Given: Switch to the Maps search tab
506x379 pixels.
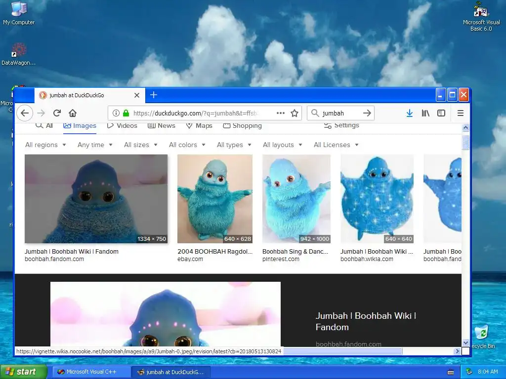Looking at the screenshot, I should pos(199,126).
